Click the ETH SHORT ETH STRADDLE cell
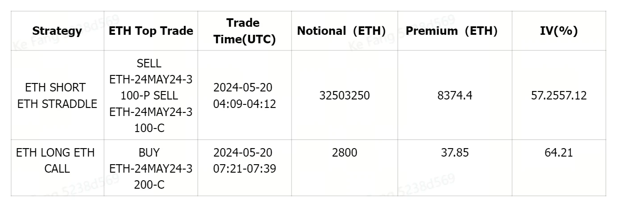Image resolution: width=617 pixels, height=207 pixels. tap(57, 95)
